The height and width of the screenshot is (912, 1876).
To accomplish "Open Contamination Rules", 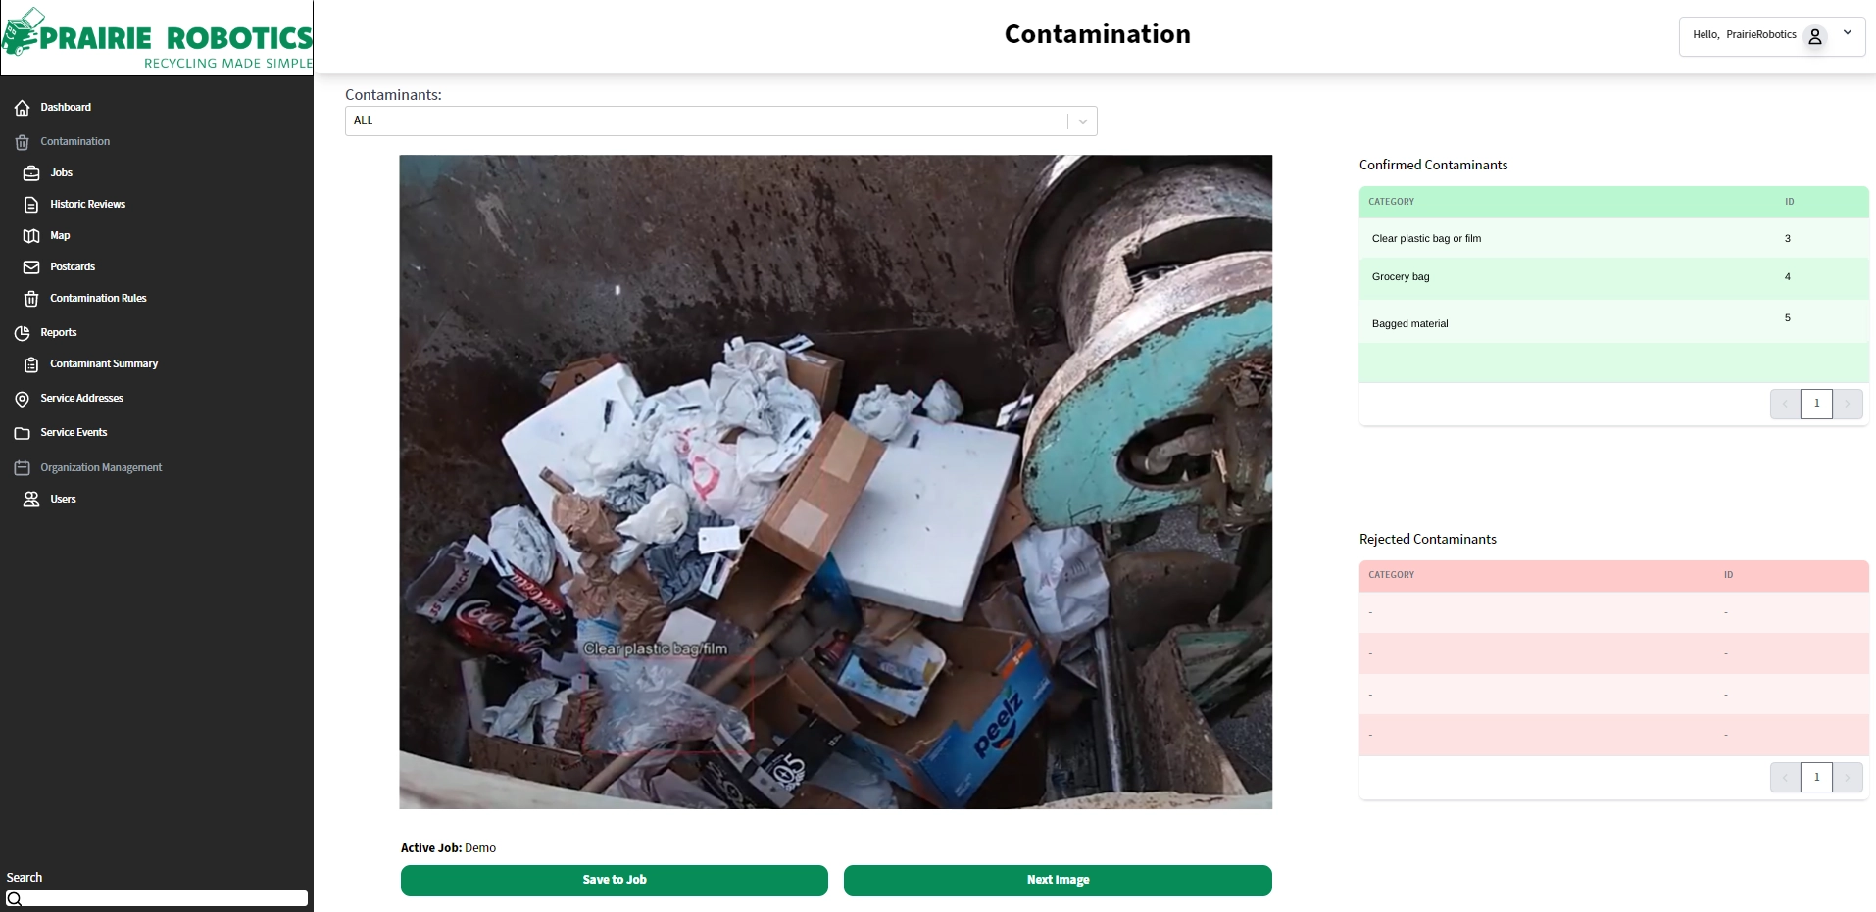I will (98, 298).
